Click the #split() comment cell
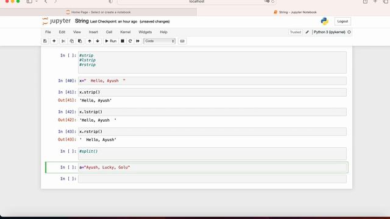The image size is (390, 219). coord(212,153)
